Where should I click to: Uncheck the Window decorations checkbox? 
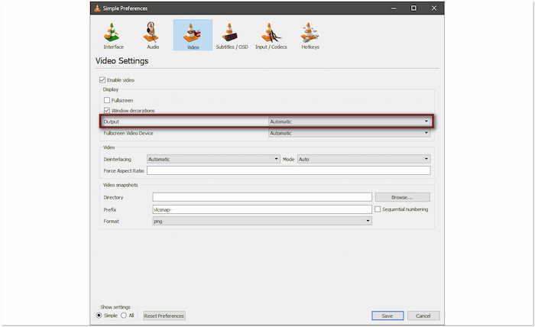(107, 111)
